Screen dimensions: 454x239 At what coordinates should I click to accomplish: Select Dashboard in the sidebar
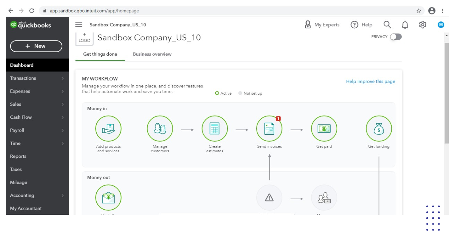point(37,65)
